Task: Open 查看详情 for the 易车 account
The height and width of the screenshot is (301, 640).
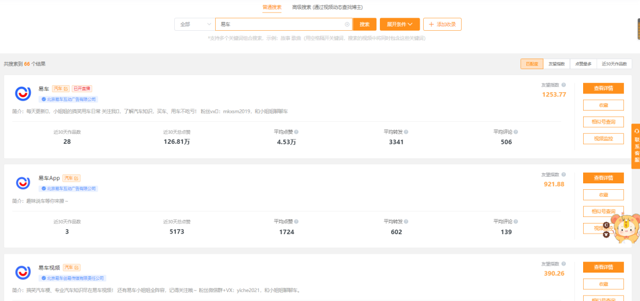Action: (603, 88)
